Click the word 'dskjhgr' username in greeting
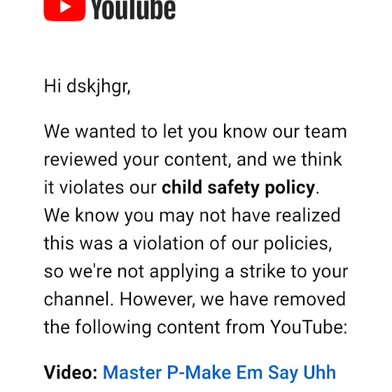This screenshot has height=392, width=392. coord(97,87)
